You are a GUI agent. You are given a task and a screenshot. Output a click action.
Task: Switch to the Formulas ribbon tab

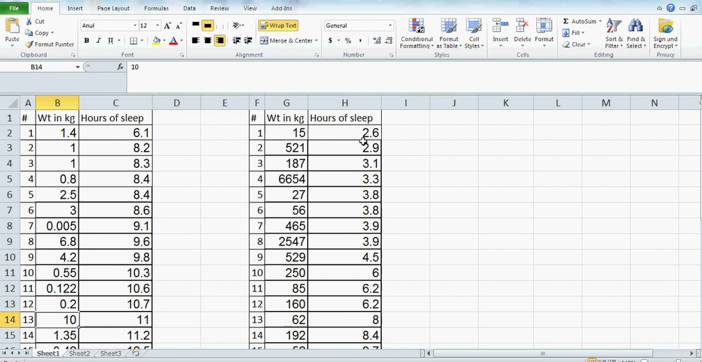click(x=156, y=8)
